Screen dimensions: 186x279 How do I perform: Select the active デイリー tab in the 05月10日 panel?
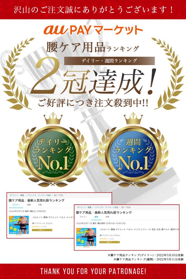(16, 205)
